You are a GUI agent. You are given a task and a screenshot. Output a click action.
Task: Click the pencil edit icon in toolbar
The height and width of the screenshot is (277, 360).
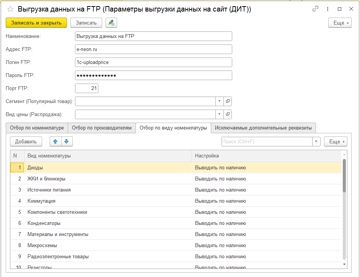coord(111,23)
